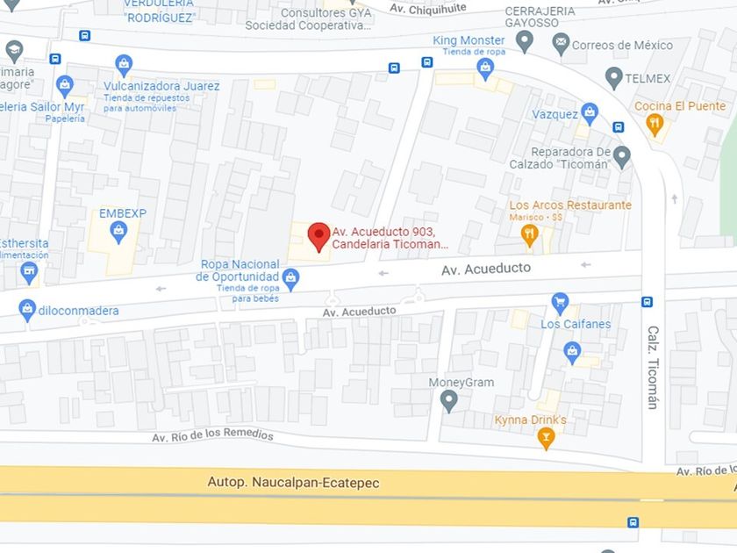The image size is (737, 553).
Task: Click the bus stop icon on Calz. Ticomán
Action: coord(648,302)
